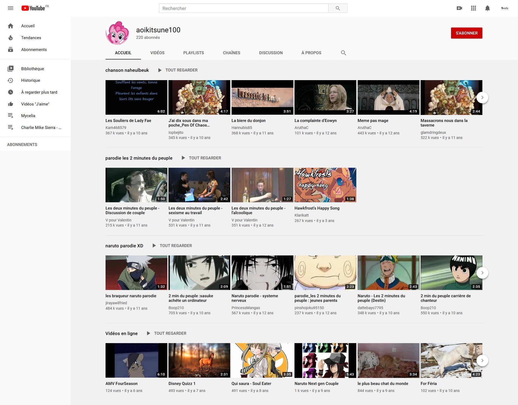
Task: Advance the Vidéos en ligne carousel
Action: pyautogui.click(x=482, y=360)
